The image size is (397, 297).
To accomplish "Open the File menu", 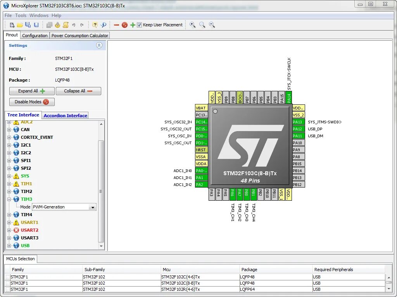I will [x=8, y=15].
